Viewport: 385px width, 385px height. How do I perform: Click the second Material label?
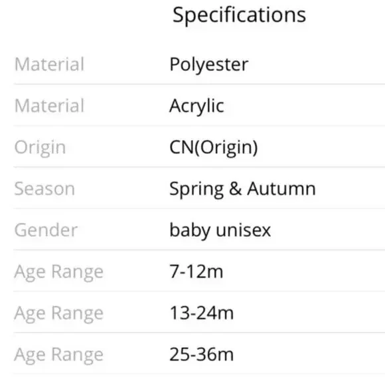pos(49,106)
